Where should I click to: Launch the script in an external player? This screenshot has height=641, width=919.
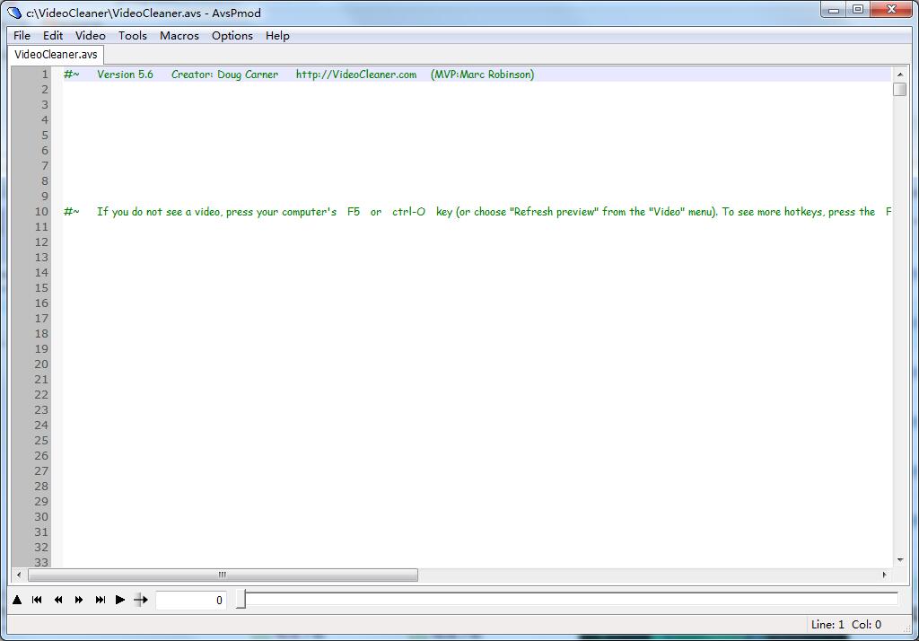coord(142,600)
